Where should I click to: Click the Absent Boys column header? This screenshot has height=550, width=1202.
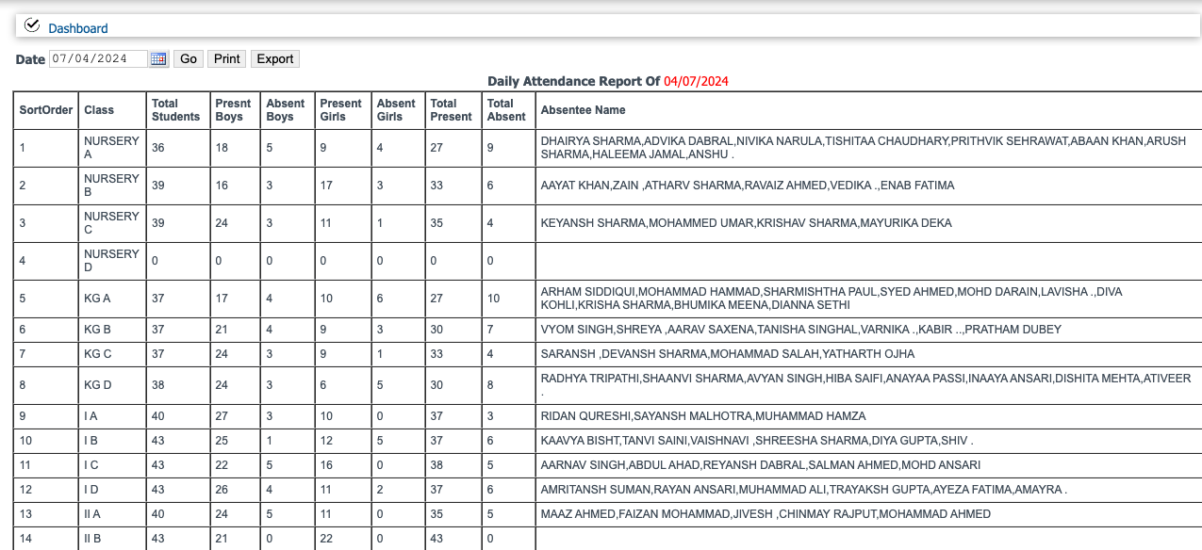coord(287,110)
